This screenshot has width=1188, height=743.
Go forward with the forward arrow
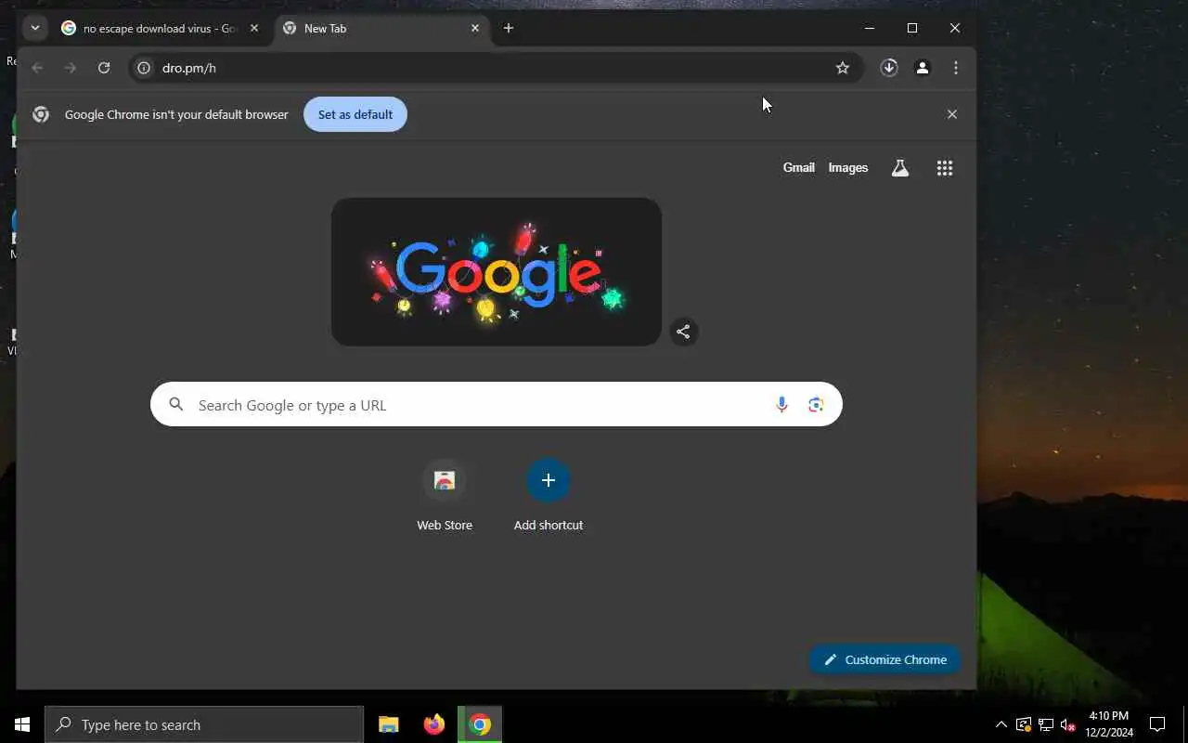point(71,68)
